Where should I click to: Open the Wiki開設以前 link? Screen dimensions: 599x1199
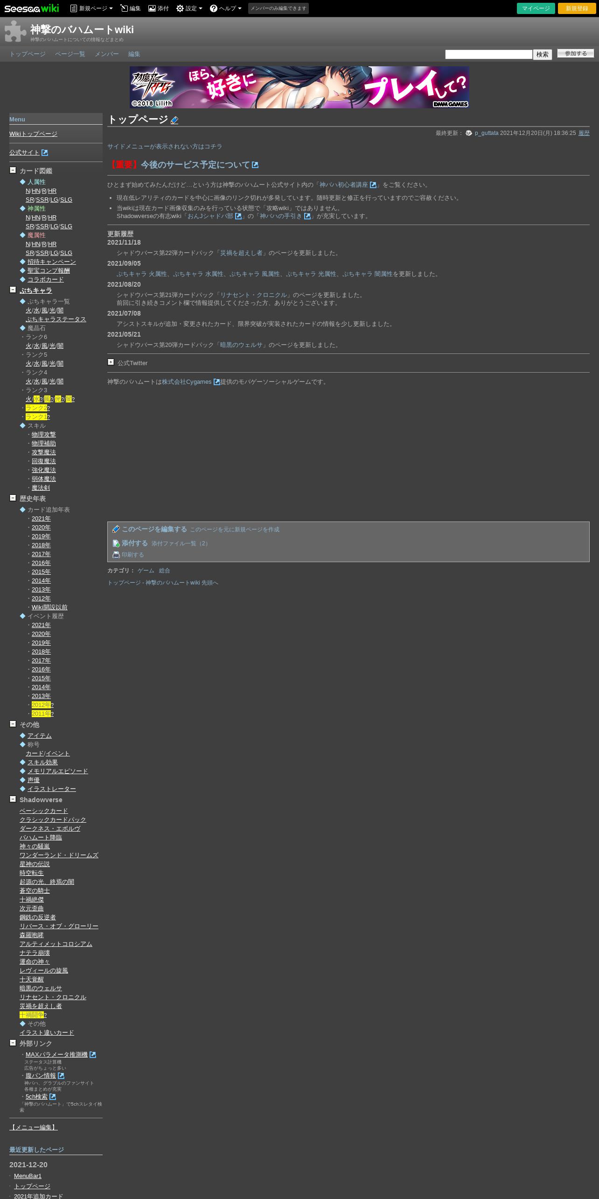tap(49, 607)
